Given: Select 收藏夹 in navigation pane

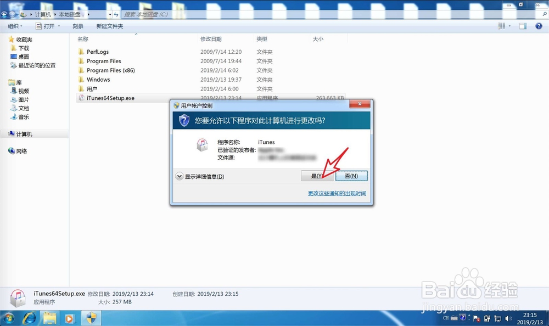Looking at the screenshot, I should click(x=24, y=40).
